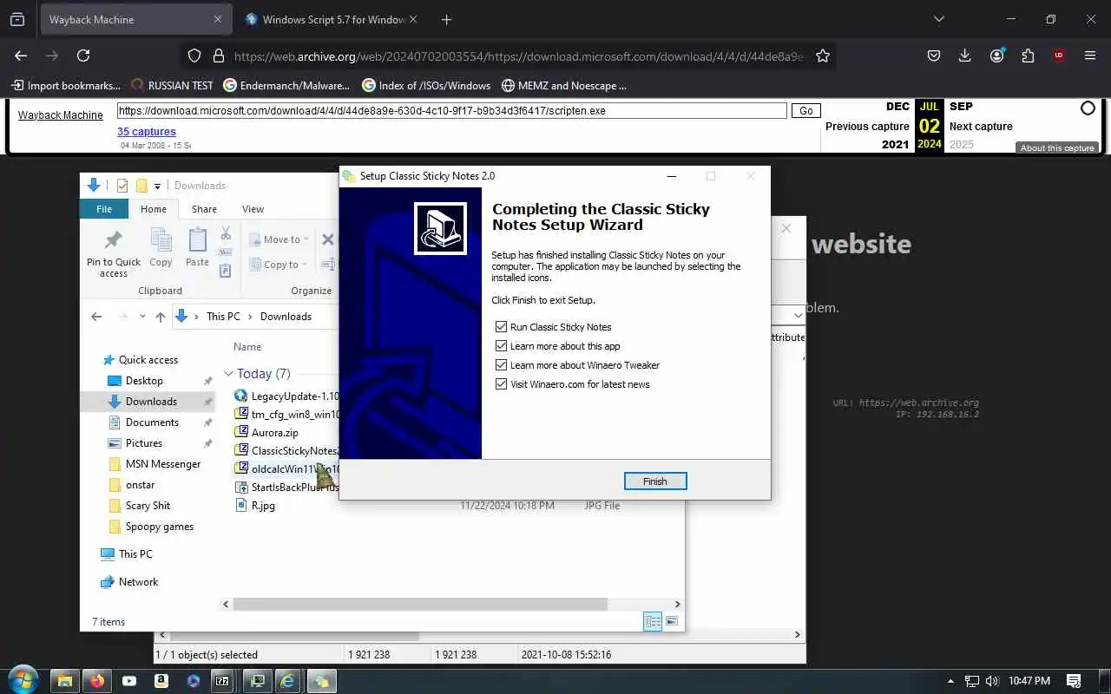
Task: Collapse the Today (7) group
Action: click(x=229, y=374)
